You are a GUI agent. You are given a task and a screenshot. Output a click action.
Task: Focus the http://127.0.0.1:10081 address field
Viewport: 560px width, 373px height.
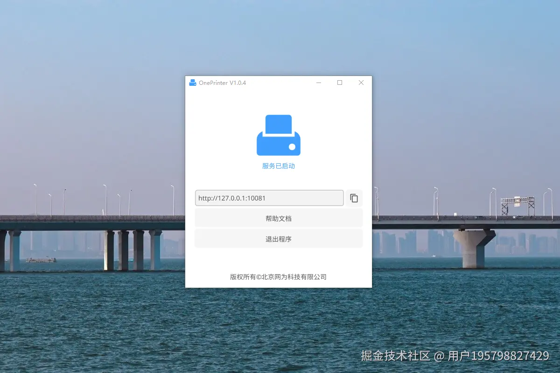coord(269,198)
